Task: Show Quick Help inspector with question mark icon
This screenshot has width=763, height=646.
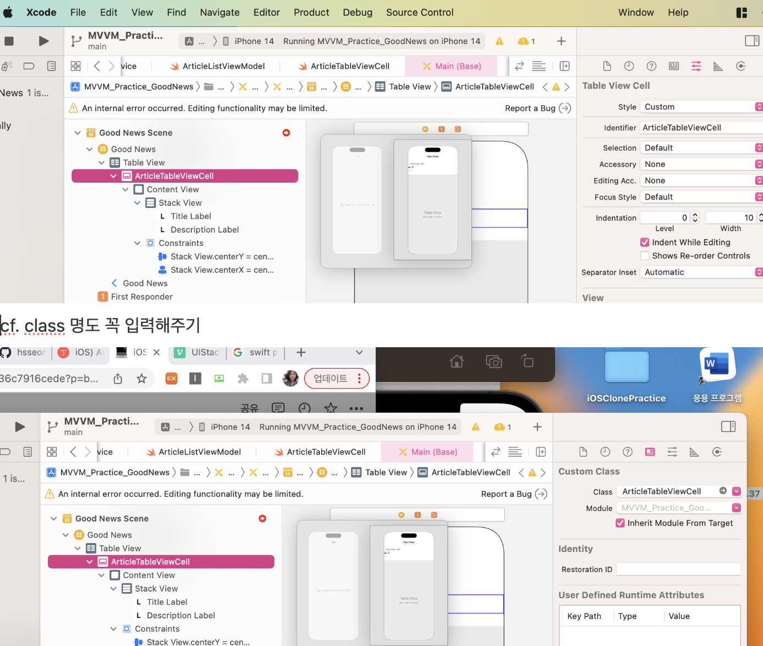Action: click(651, 65)
